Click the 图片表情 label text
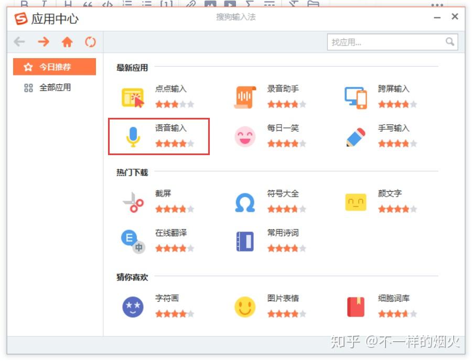 [x=283, y=298]
